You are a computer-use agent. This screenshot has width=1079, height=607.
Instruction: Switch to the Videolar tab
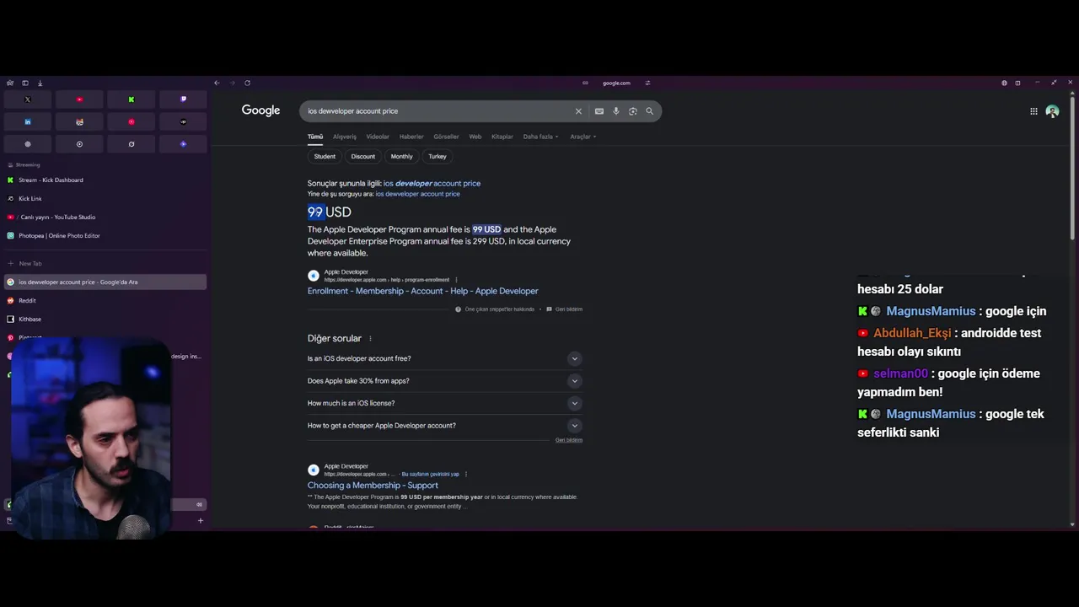click(378, 137)
